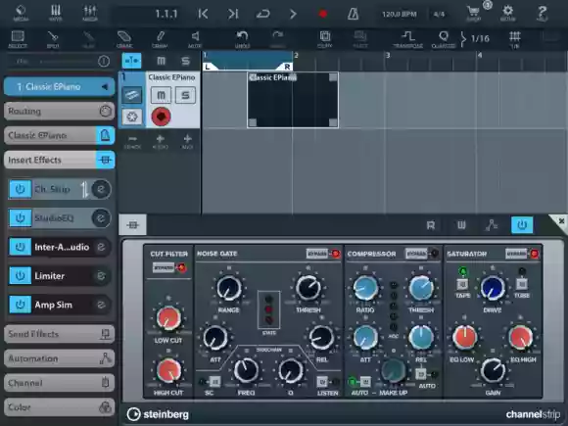The height and width of the screenshot is (426, 568).
Task: Toggle the channel strip effect power button
Action: 522,225
